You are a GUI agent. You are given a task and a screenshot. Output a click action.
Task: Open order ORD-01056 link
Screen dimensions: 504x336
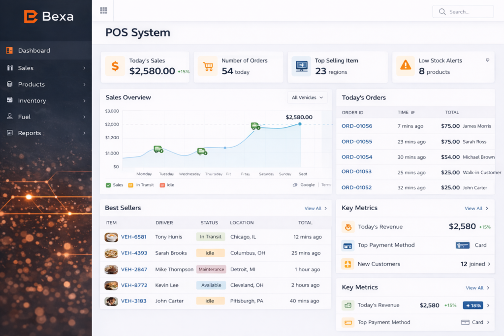357,126
